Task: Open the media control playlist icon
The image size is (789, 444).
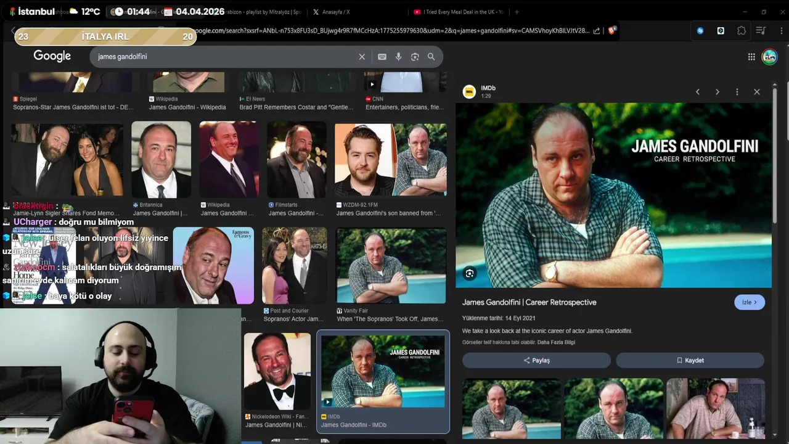Action: point(761,31)
